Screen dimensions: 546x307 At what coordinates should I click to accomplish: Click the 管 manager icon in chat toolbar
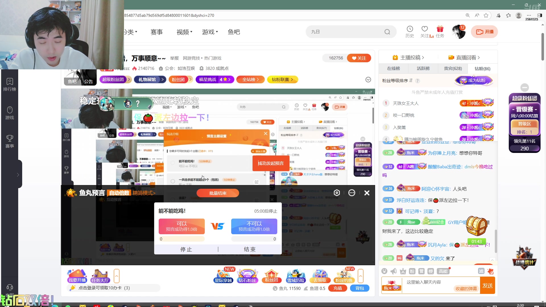click(x=421, y=271)
